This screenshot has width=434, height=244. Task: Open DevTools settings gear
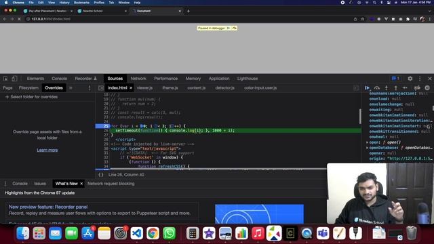(x=410, y=79)
